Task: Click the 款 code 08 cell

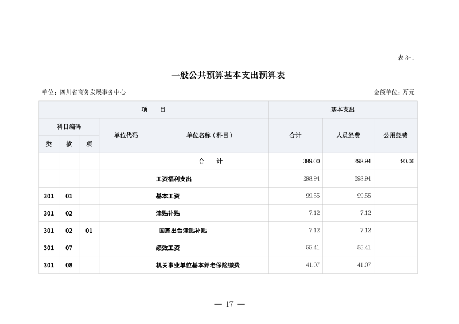Action: pyautogui.click(x=69, y=265)
